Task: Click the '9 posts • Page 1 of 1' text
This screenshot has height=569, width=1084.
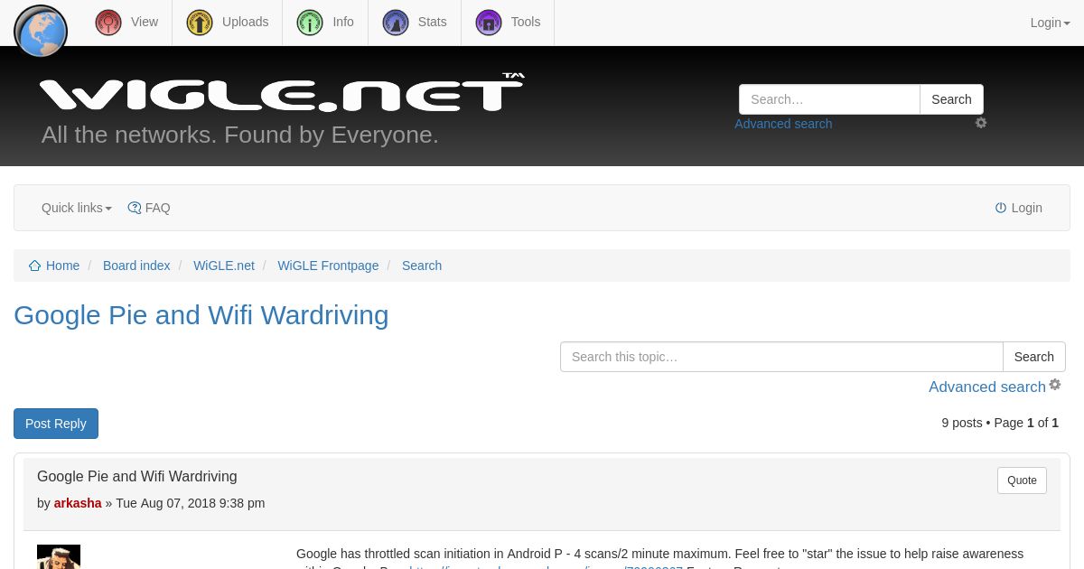Action: coord(1000,423)
